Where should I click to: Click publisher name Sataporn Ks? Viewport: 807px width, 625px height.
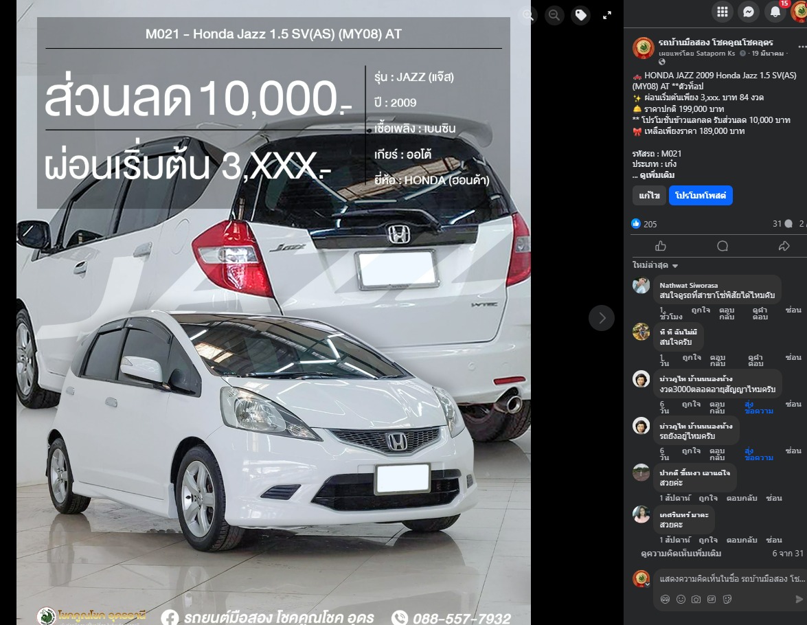click(x=716, y=53)
